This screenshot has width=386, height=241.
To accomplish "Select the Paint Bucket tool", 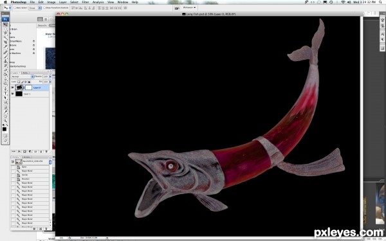I will click(5, 75).
